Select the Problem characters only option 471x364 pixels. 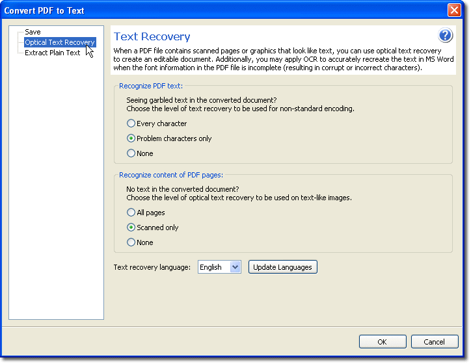click(131, 138)
